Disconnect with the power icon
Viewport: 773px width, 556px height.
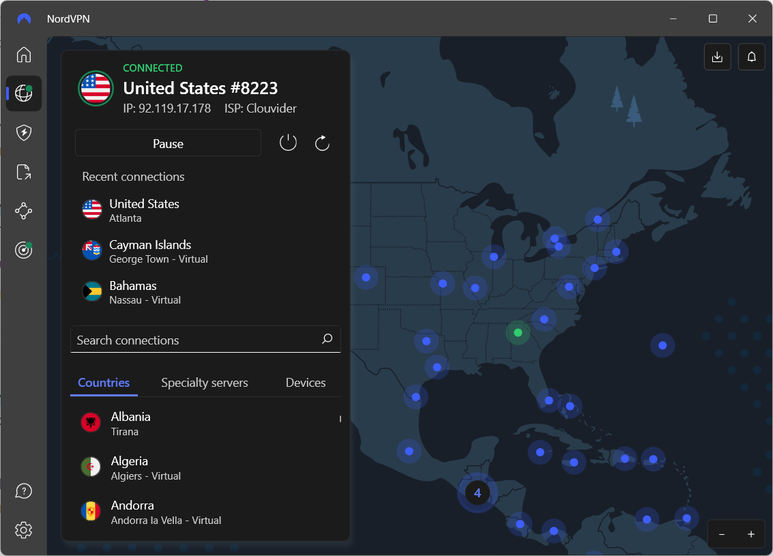(x=288, y=143)
